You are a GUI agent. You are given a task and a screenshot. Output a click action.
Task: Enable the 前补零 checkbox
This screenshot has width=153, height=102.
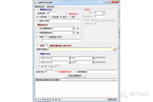pyautogui.click(x=39, y=66)
